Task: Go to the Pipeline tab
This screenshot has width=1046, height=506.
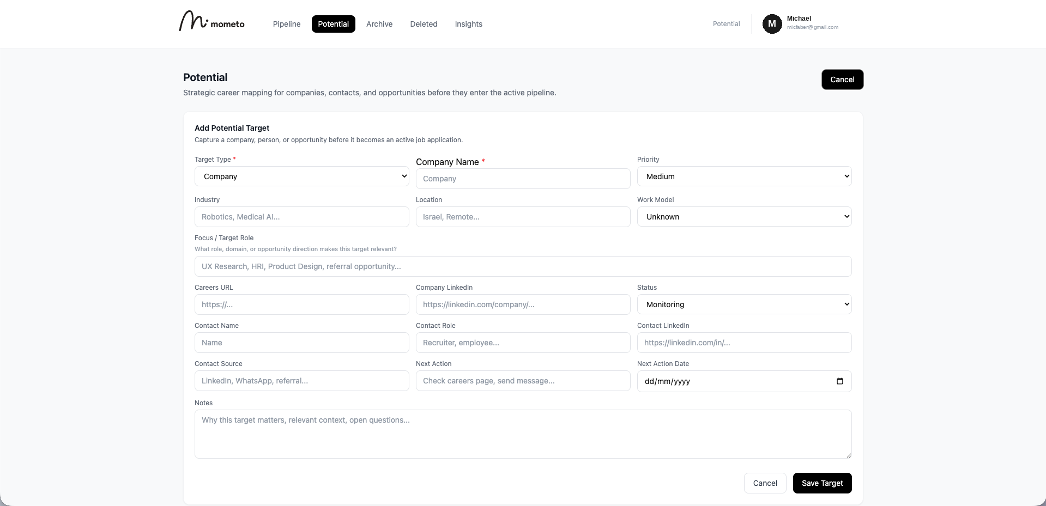Action: [287, 24]
